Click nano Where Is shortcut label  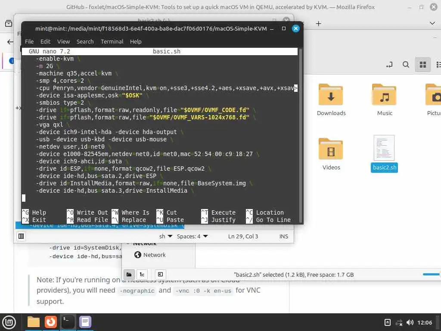click(135, 212)
